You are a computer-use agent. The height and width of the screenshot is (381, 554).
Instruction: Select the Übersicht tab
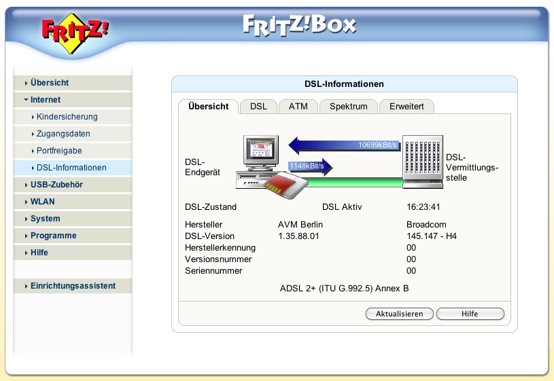(x=209, y=106)
